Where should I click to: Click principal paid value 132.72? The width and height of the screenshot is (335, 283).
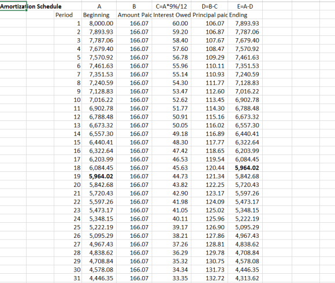(210, 278)
